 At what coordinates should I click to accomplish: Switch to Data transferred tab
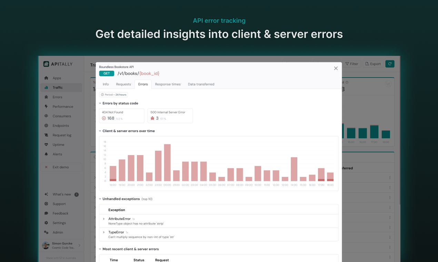(x=201, y=84)
